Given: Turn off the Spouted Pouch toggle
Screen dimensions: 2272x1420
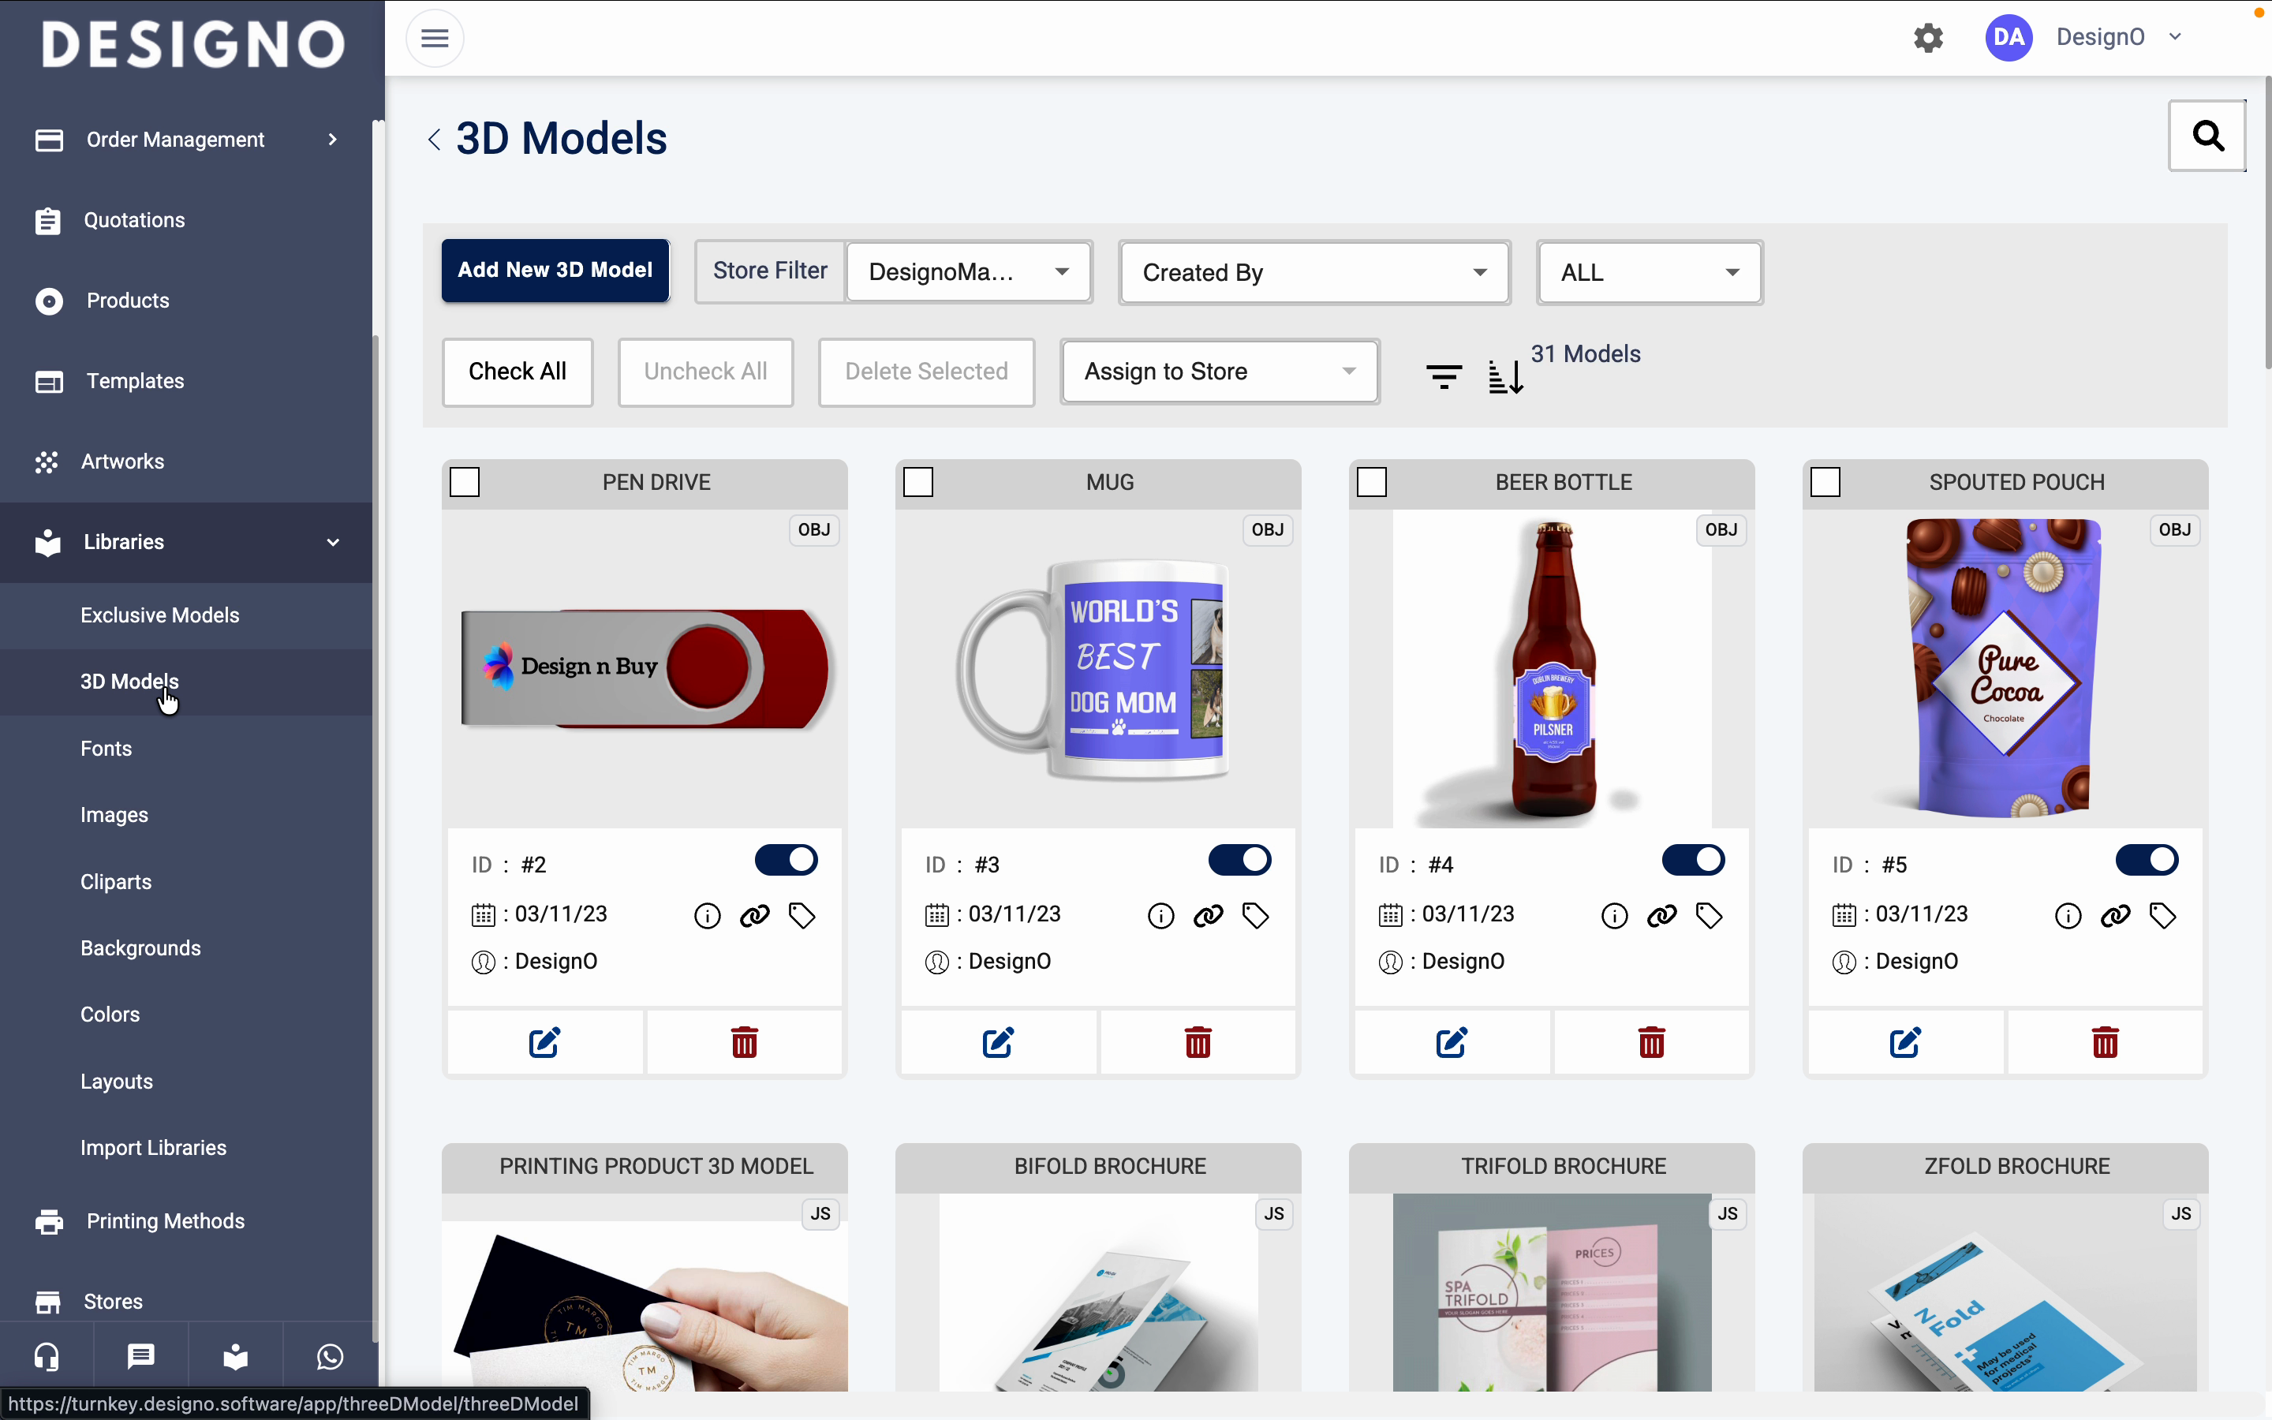Looking at the screenshot, I should [2147, 860].
